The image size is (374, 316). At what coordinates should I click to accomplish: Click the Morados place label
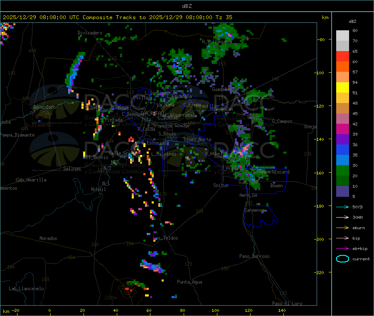tap(48, 238)
